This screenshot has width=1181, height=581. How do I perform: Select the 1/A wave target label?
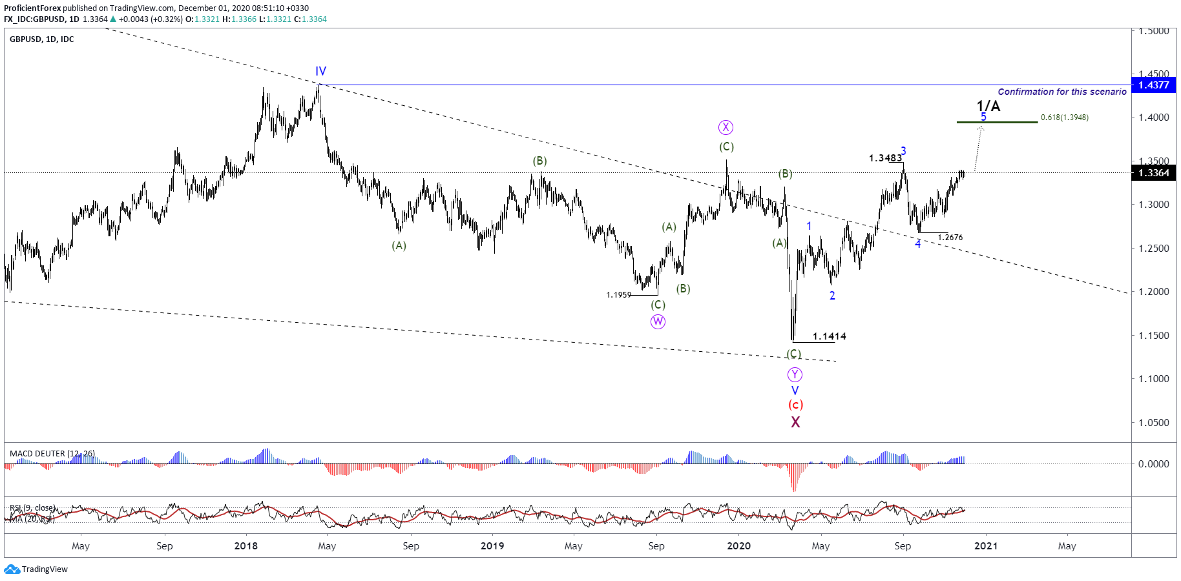point(988,105)
